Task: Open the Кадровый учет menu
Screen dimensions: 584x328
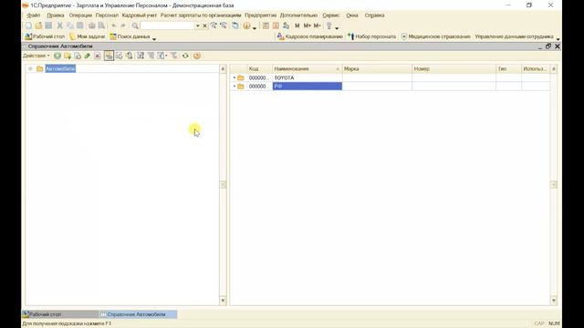Action: [140, 15]
